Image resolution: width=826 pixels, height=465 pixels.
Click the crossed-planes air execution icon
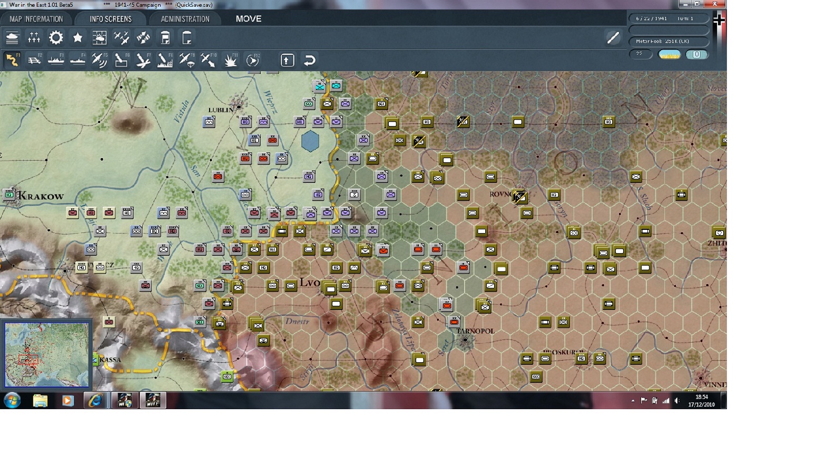(x=143, y=38)
